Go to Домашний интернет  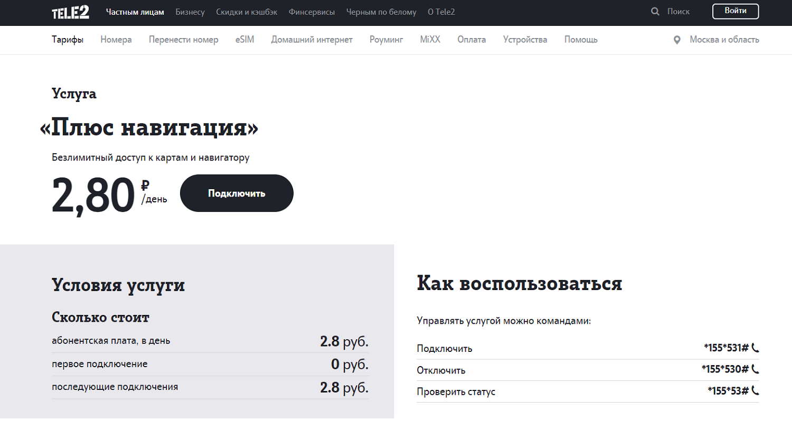(x=312, y=40)
